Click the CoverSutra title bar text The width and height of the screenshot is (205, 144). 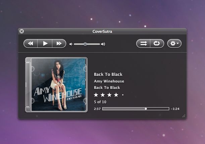click(102, 31)
